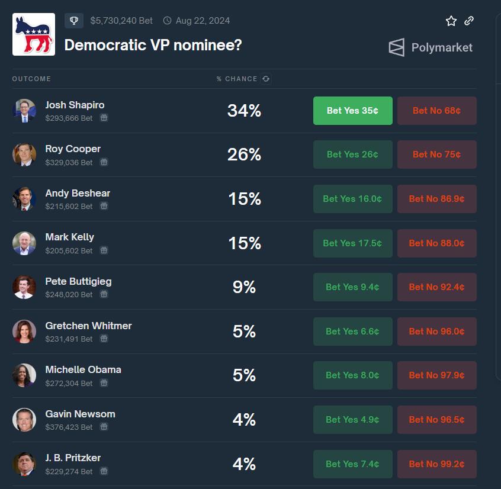Bet Yes 9.4¢ on Pete Buttigieg
Viewport: 501px width, 489px height.
[353, 287]
